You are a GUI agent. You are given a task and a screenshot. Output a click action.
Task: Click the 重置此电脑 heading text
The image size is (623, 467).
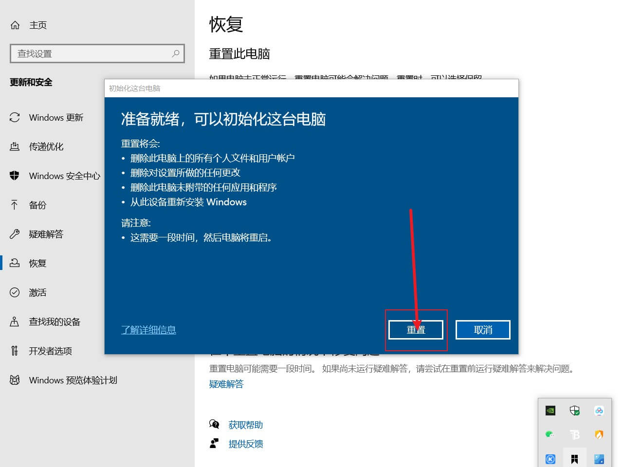[x=239, y=54]
